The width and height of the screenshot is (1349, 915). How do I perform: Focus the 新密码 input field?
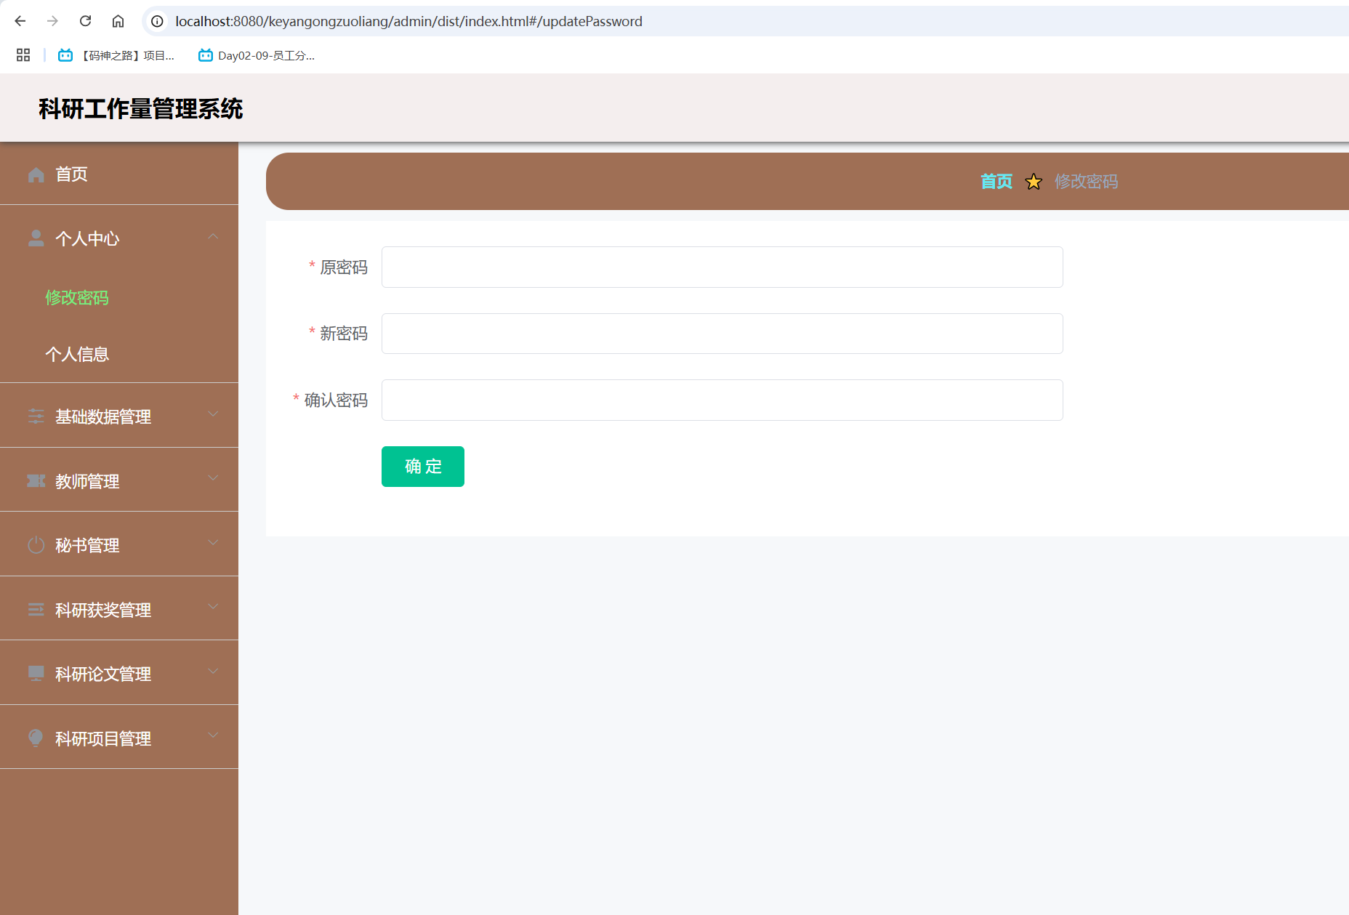tap(722, 334)
